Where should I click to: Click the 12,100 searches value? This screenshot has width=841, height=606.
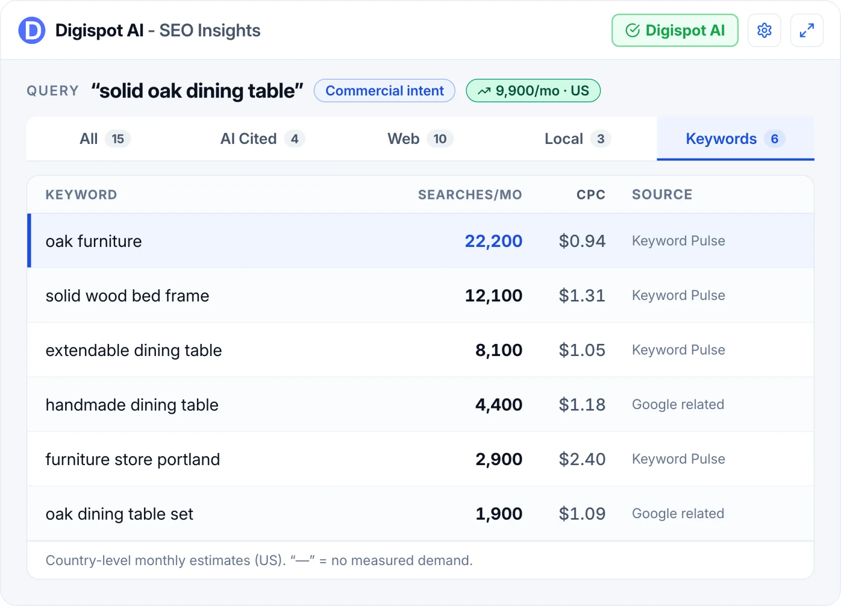[493, 296]
